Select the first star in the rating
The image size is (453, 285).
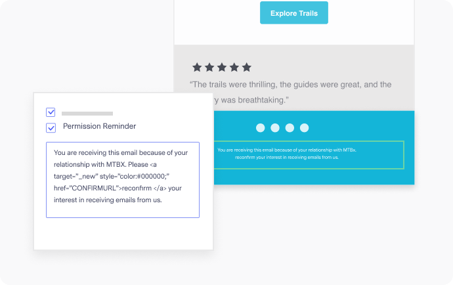tap(197, 67)
